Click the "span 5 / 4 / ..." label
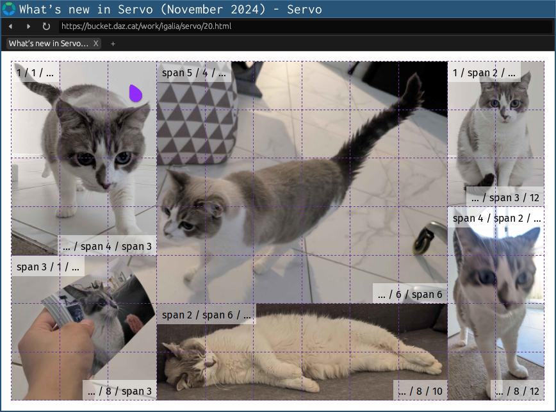The width and height of the screenshot is (556, 412). (193, 72)
